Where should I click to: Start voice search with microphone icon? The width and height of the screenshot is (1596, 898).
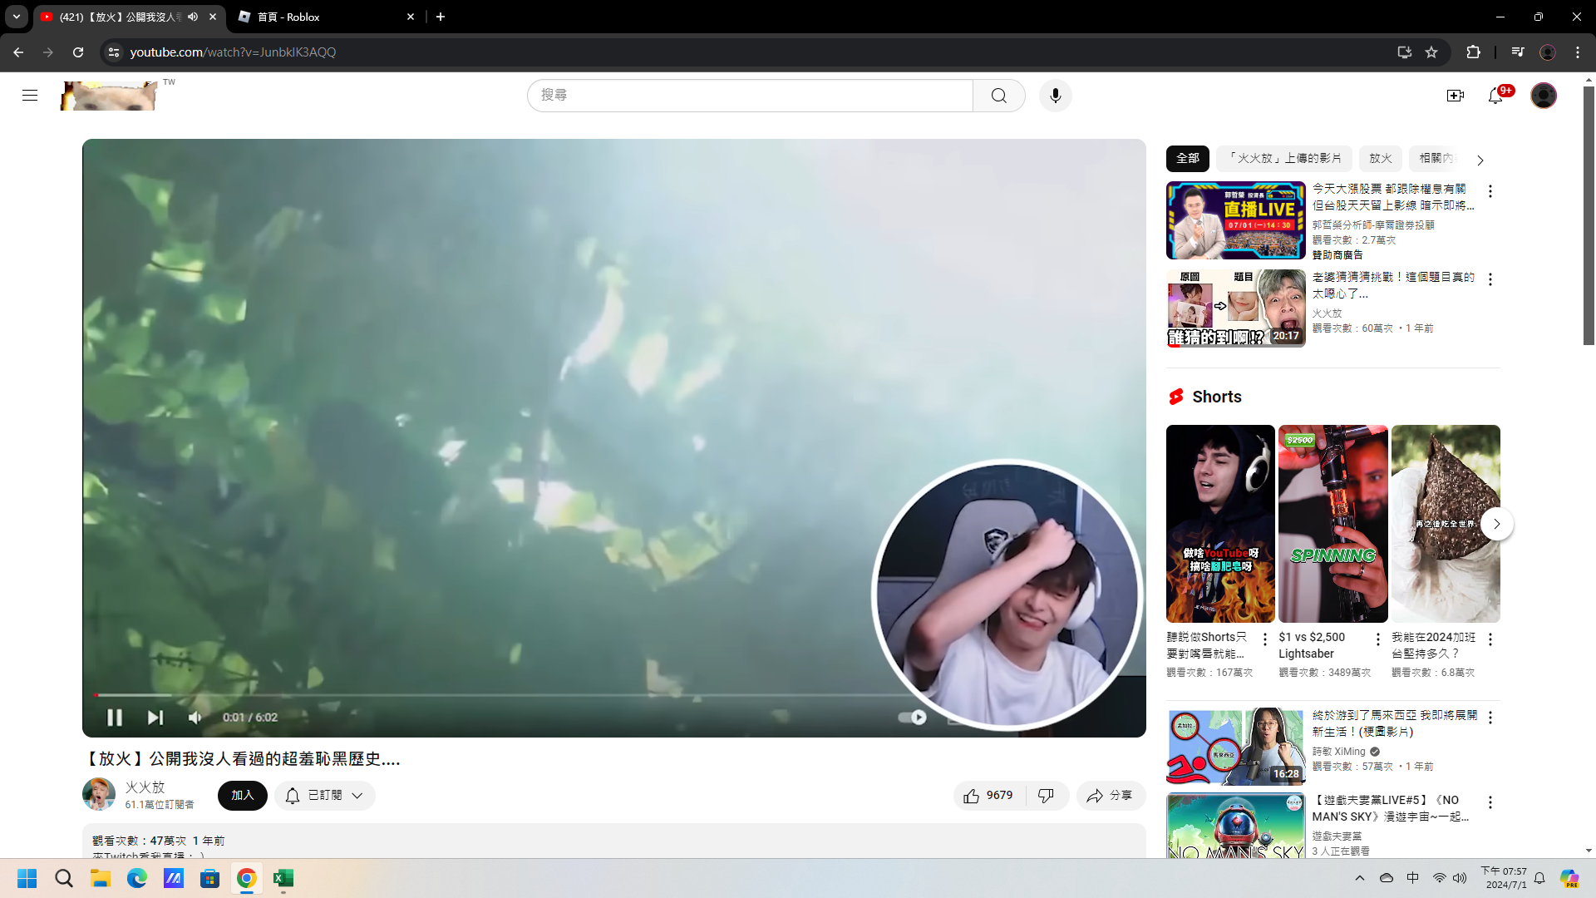pyautogui.click(x=1055, y=96)
